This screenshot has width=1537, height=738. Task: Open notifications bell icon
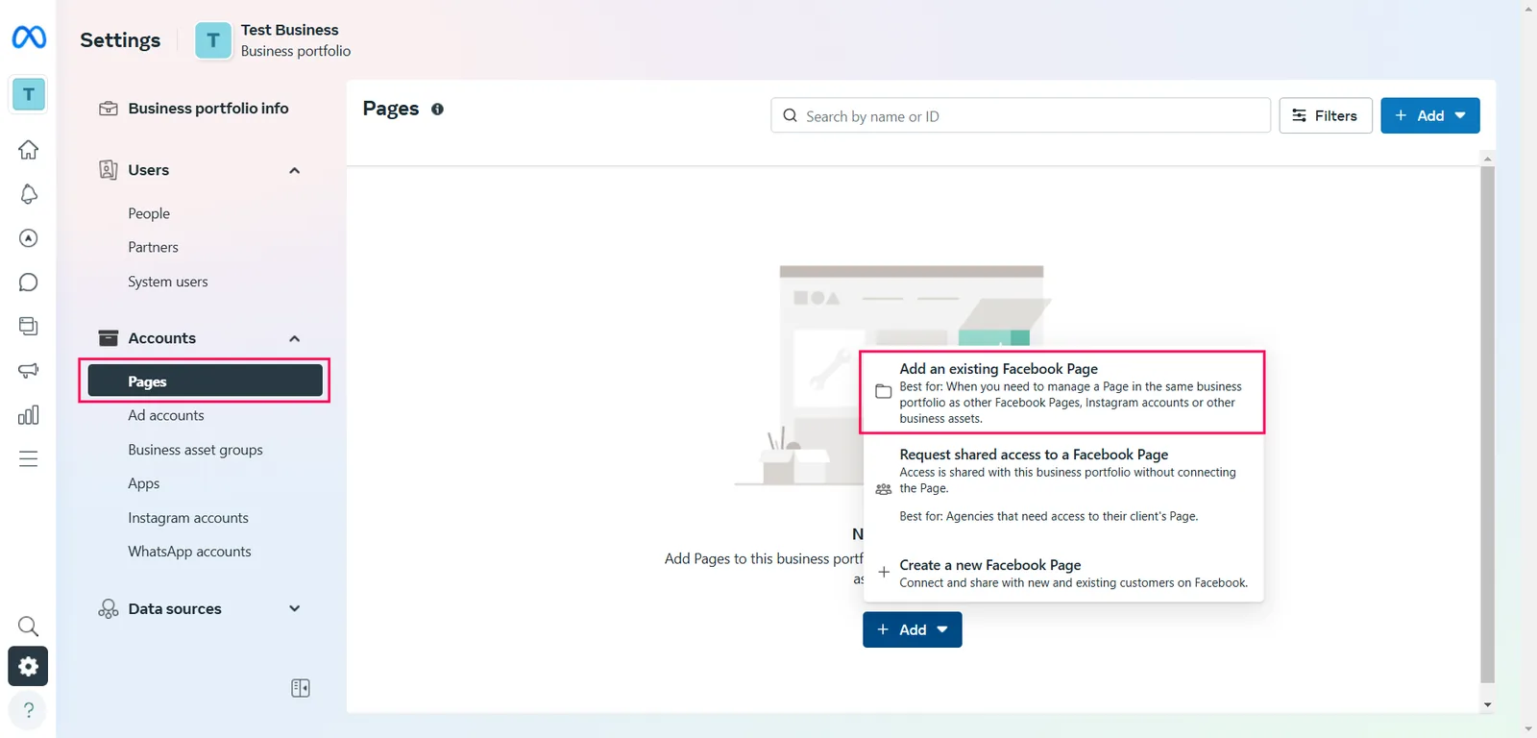29,194
